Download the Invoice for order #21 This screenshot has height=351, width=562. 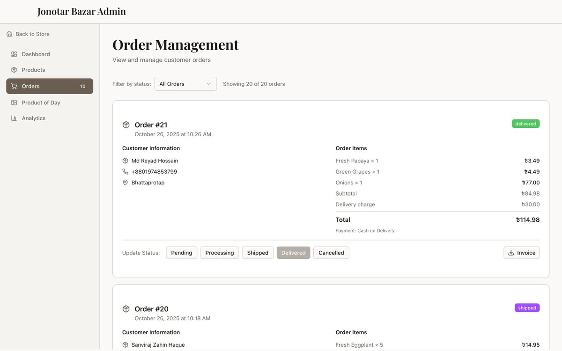point(522,253)
